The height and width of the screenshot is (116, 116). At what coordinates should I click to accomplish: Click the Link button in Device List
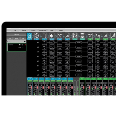click(x=23, y=38)
